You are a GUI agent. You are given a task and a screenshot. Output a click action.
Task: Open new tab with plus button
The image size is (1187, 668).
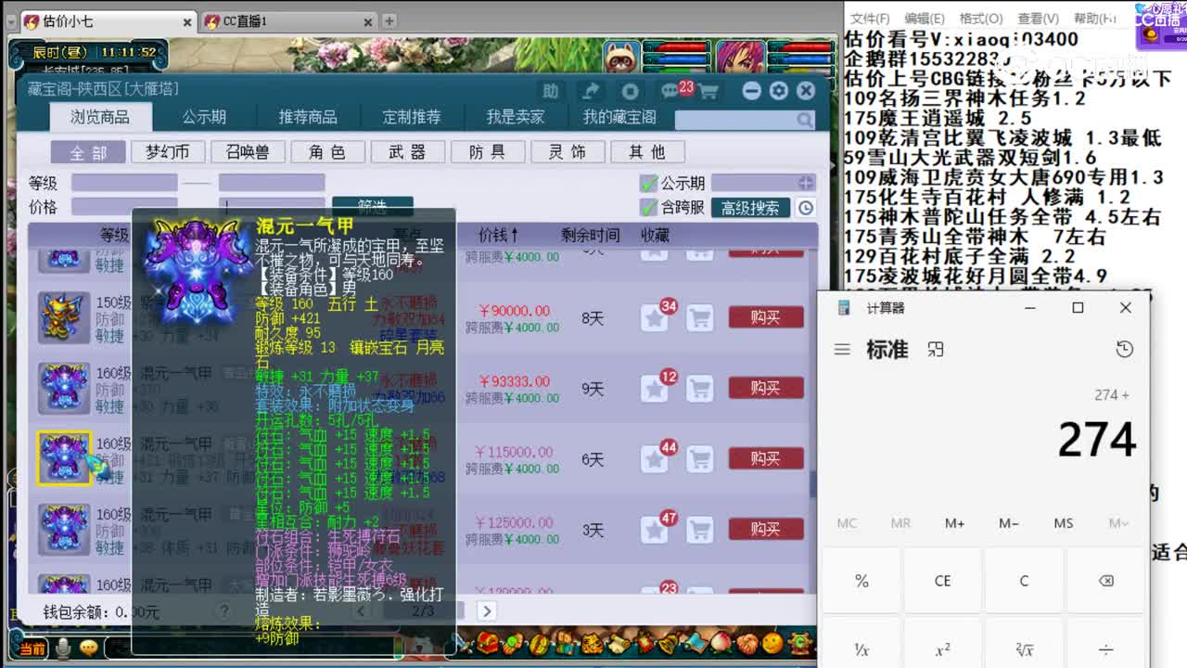(x=389, y=20)
